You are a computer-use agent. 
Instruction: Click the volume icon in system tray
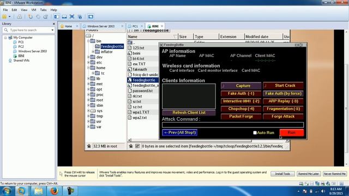322,191
